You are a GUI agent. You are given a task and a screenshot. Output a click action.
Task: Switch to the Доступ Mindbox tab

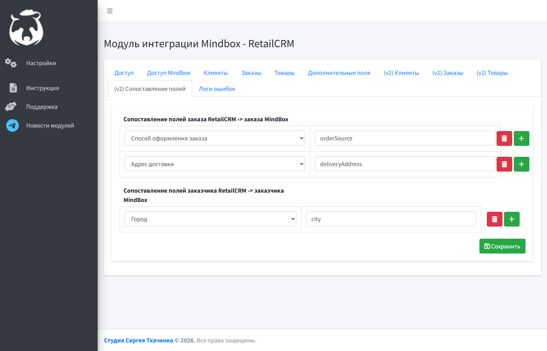(169, 73)
